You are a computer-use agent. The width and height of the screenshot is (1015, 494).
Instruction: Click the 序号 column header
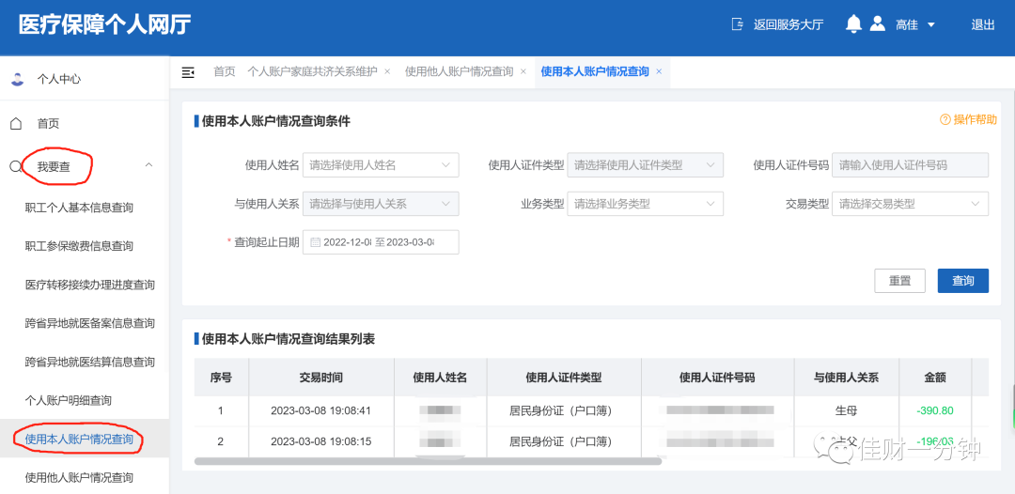click(x=221, y=378)
